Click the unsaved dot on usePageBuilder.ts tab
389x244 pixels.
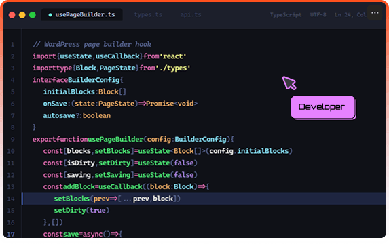(x=50, y=15)
